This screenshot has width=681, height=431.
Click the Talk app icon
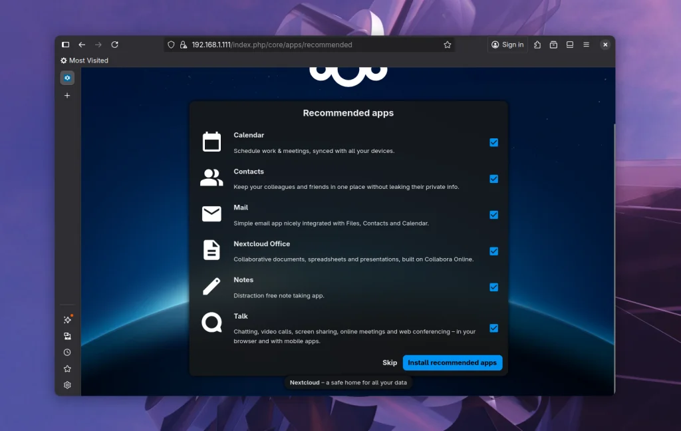tap(211, 323)
